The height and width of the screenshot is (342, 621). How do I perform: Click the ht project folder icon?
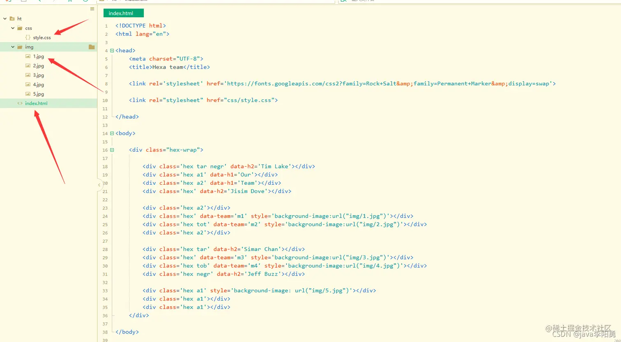point(12,18)
